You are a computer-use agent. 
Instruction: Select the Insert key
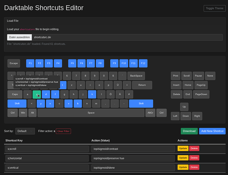pyautogui.click(x=176, y=85)
